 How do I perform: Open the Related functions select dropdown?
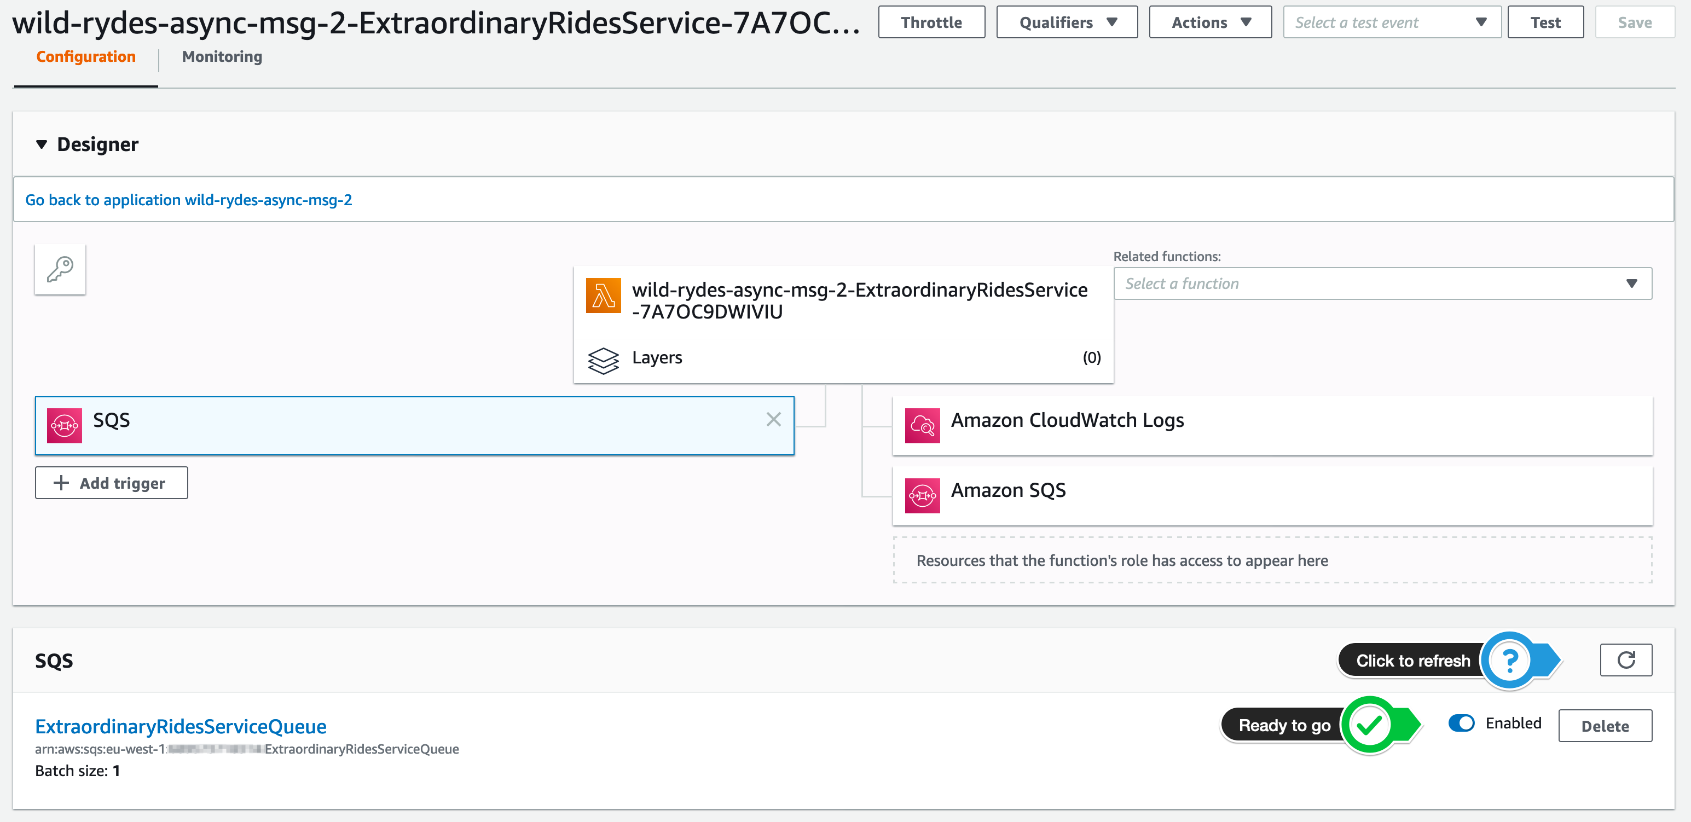tap(1382, 283)
